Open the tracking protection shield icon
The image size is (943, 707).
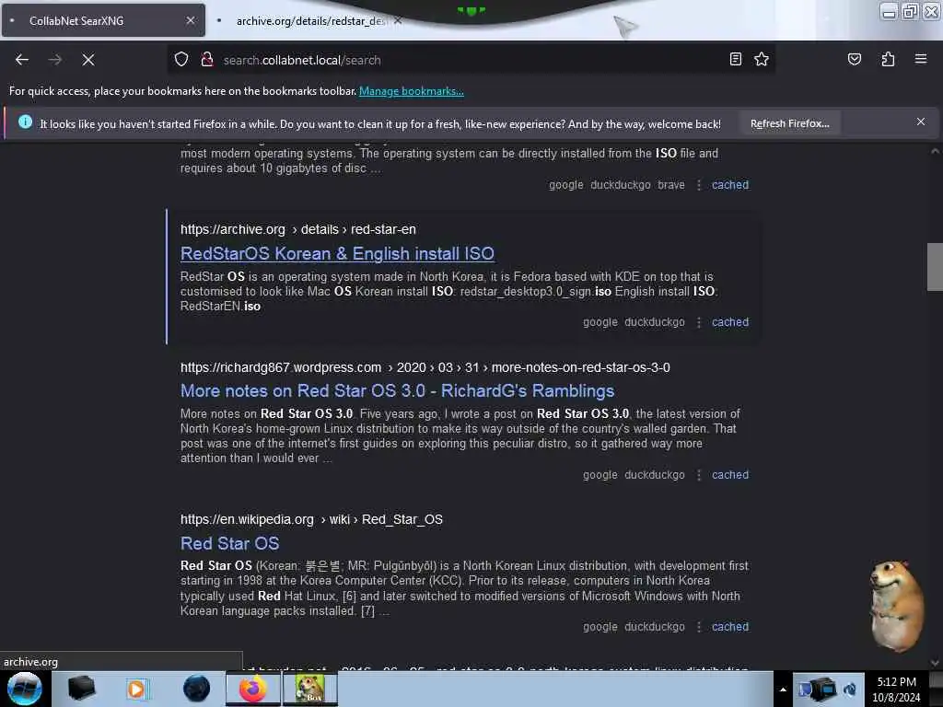[181, 60]
